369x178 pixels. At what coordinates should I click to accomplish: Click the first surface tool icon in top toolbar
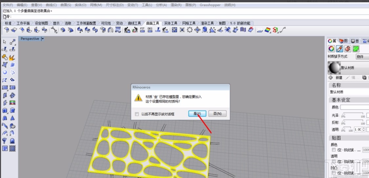point(7,30)
